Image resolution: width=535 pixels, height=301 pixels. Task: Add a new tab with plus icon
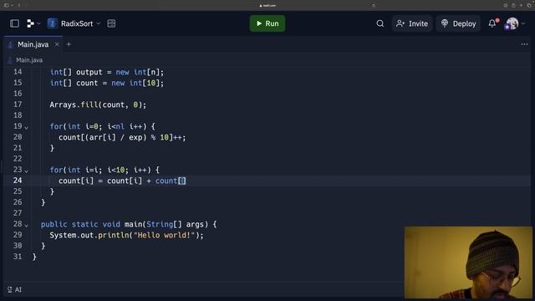click(x=69, y=44)
